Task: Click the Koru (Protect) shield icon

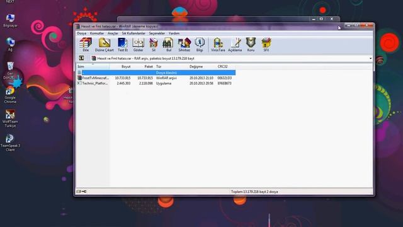Action: point(251,45)
